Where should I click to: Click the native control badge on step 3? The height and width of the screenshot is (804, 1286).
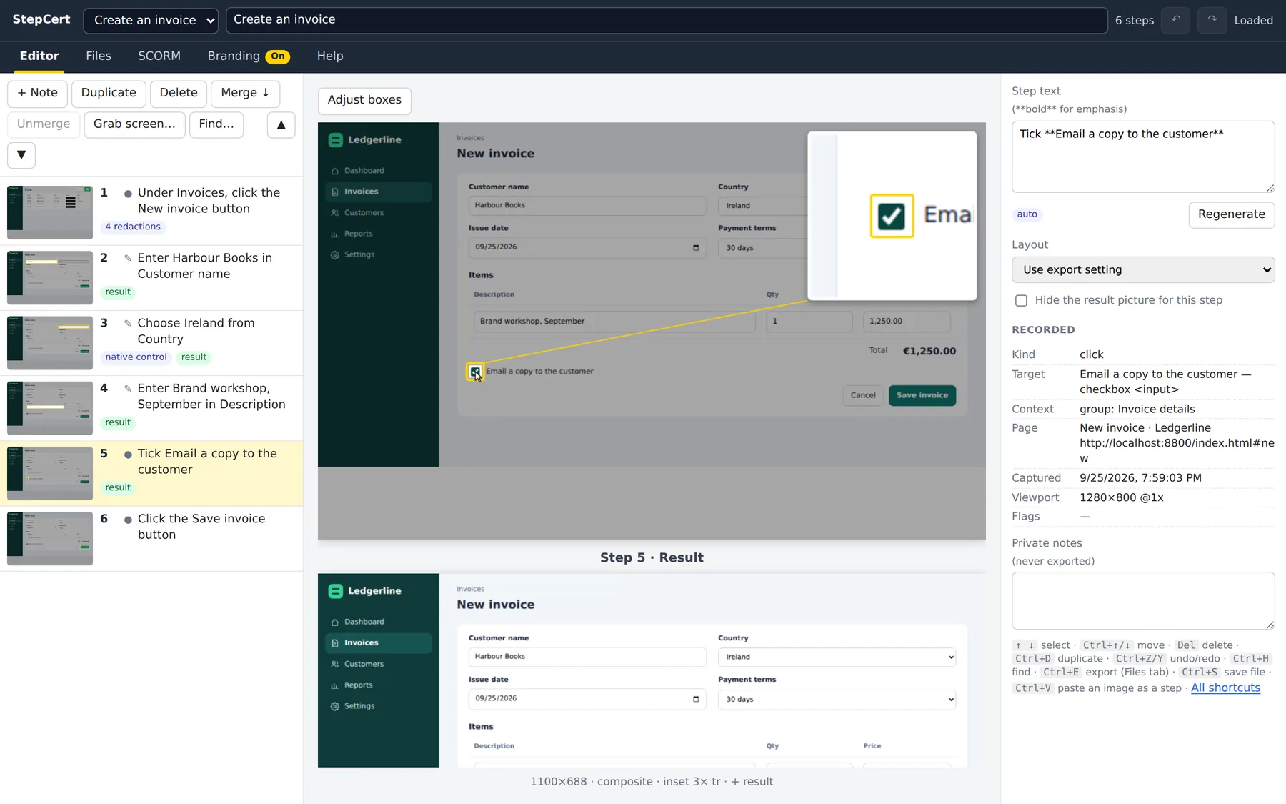(136, 357)
